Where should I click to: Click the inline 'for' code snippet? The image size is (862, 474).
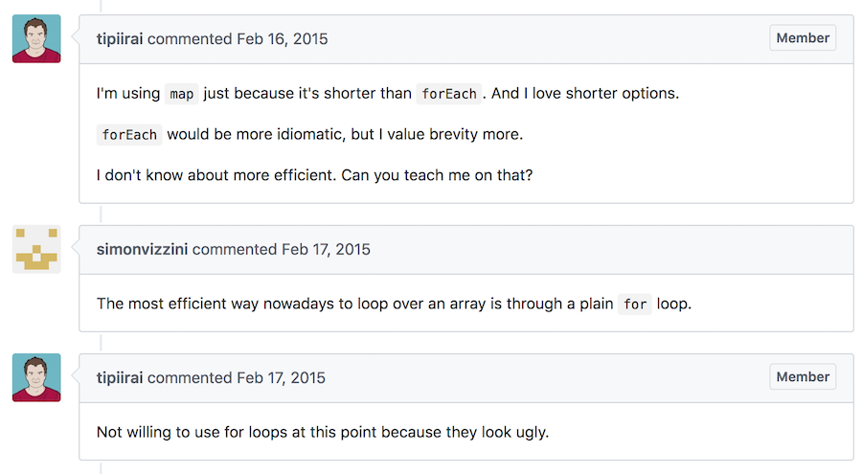[635, 305]
